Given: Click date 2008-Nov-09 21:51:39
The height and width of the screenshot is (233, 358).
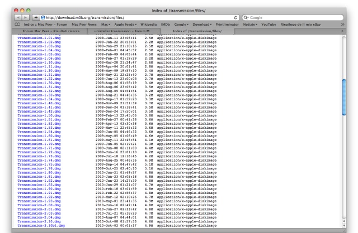Looking at the screenshot, I should pyautogui.click(x=116, y=103).
